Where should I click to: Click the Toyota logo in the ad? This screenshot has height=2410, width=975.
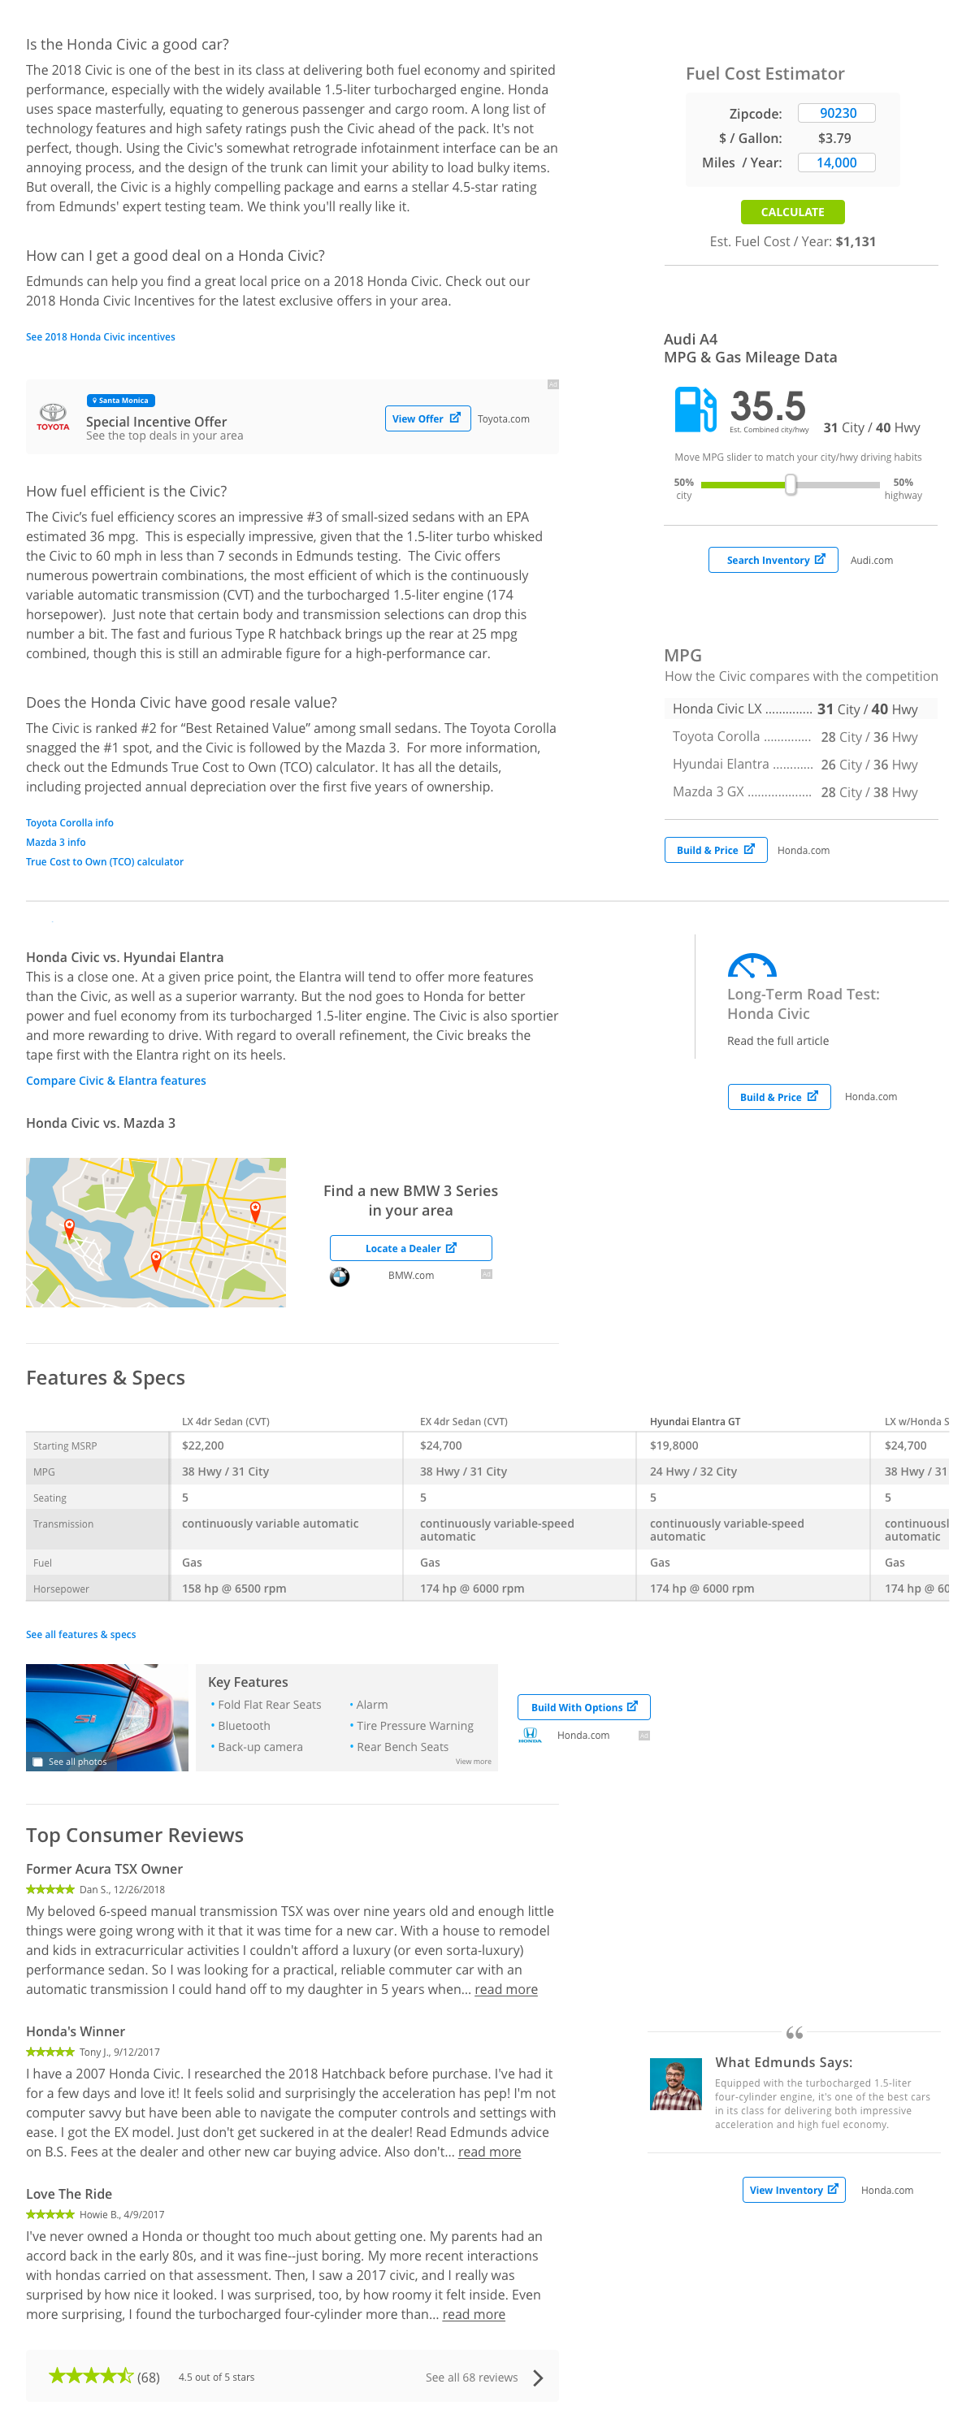pyautogui.click(x=52, y=415)
